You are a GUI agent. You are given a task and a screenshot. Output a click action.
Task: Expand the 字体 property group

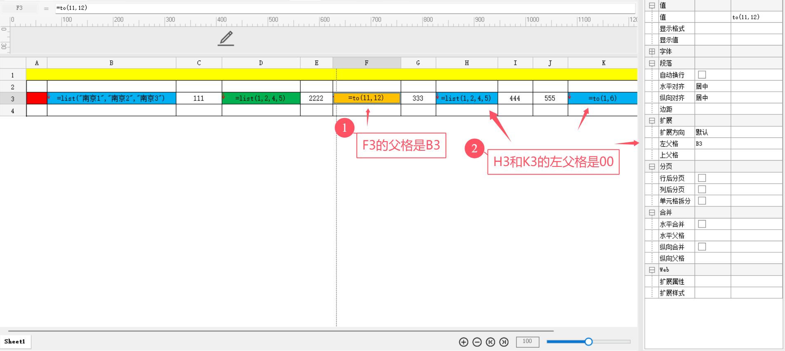point(652,52)
